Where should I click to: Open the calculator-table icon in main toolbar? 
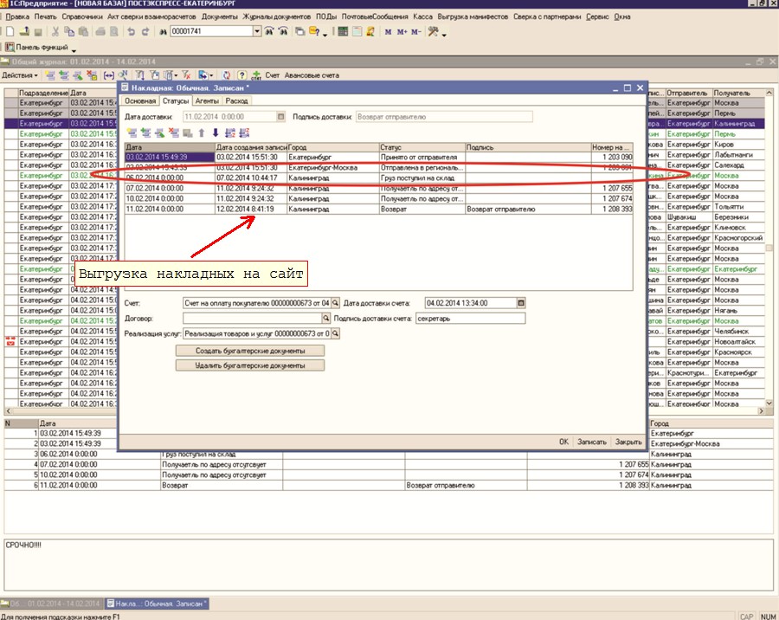[x=342, y=31]
